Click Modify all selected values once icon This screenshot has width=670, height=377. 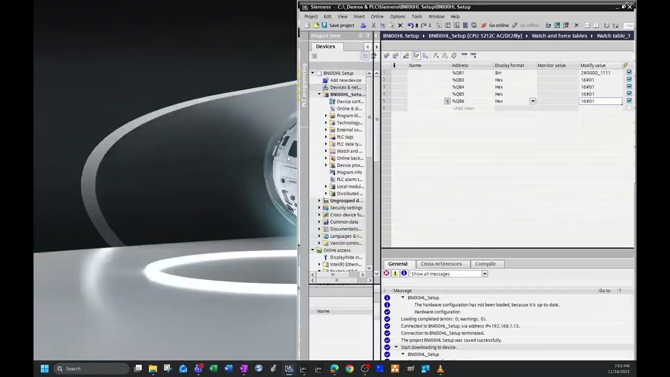point(435,55)
